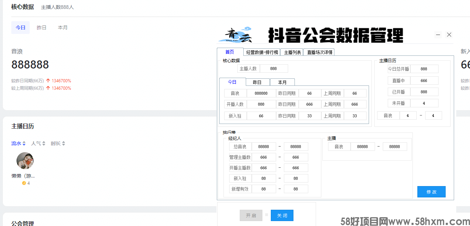This screenshot has height=226, width=470.
Task: Edit 新入驻 上周同期 field 33
Action: tap(355, 116)
